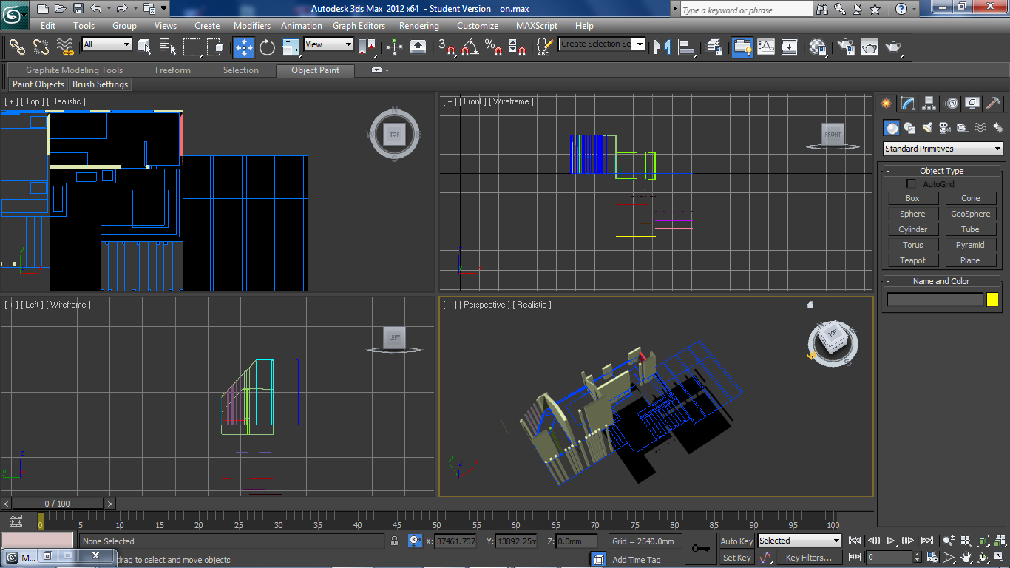Select the Select and Rotate tool

pos(265,47)
